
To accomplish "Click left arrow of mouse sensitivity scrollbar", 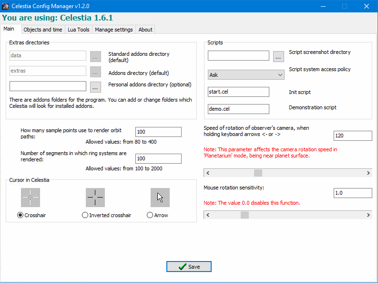I will (x=208, y=215).
